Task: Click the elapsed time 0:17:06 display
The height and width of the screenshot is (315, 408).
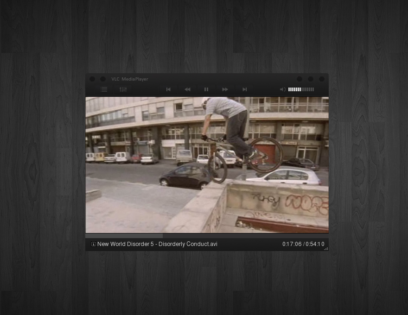Action: click(x=292, y=244)
